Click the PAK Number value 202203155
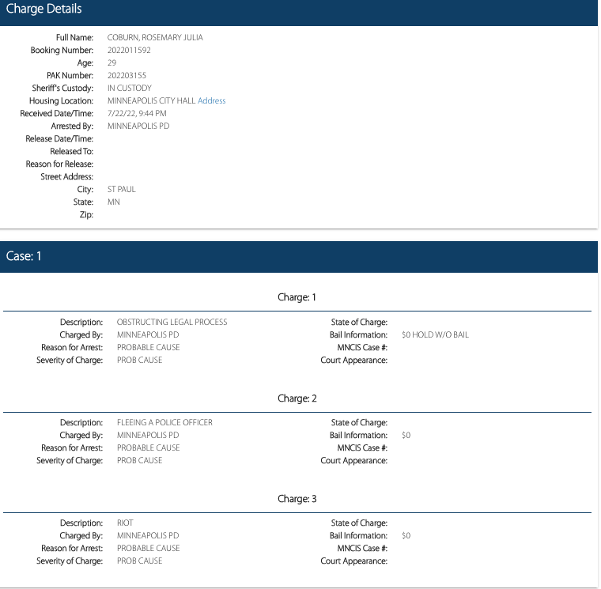This screenshot has width=601, height=589. (127, 75)
